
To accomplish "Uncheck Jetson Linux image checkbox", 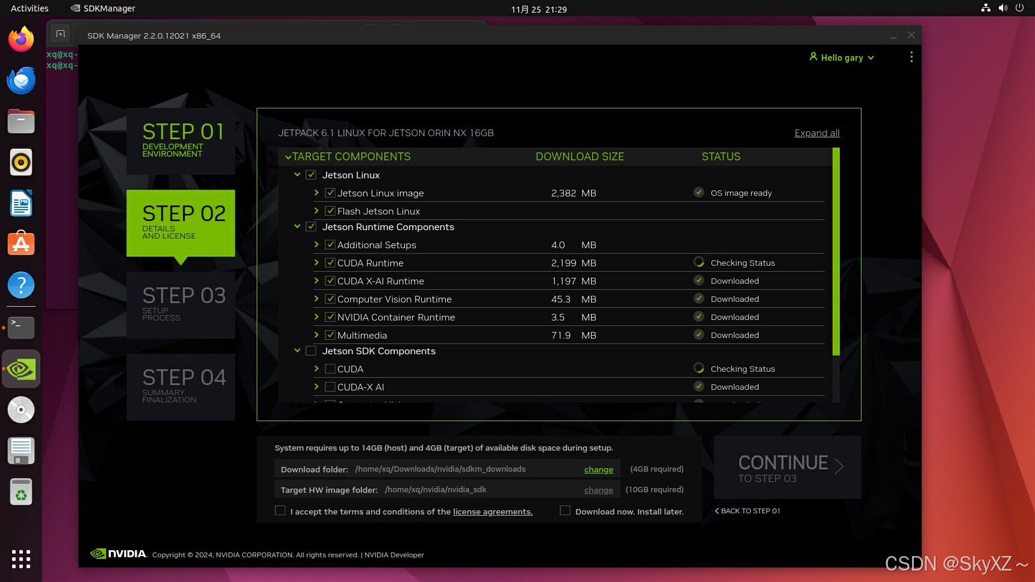I will click(x=330, y=193).
